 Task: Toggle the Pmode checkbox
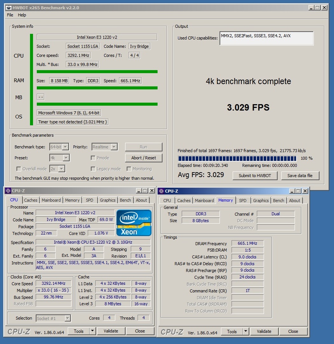click(x=93, y=158)
